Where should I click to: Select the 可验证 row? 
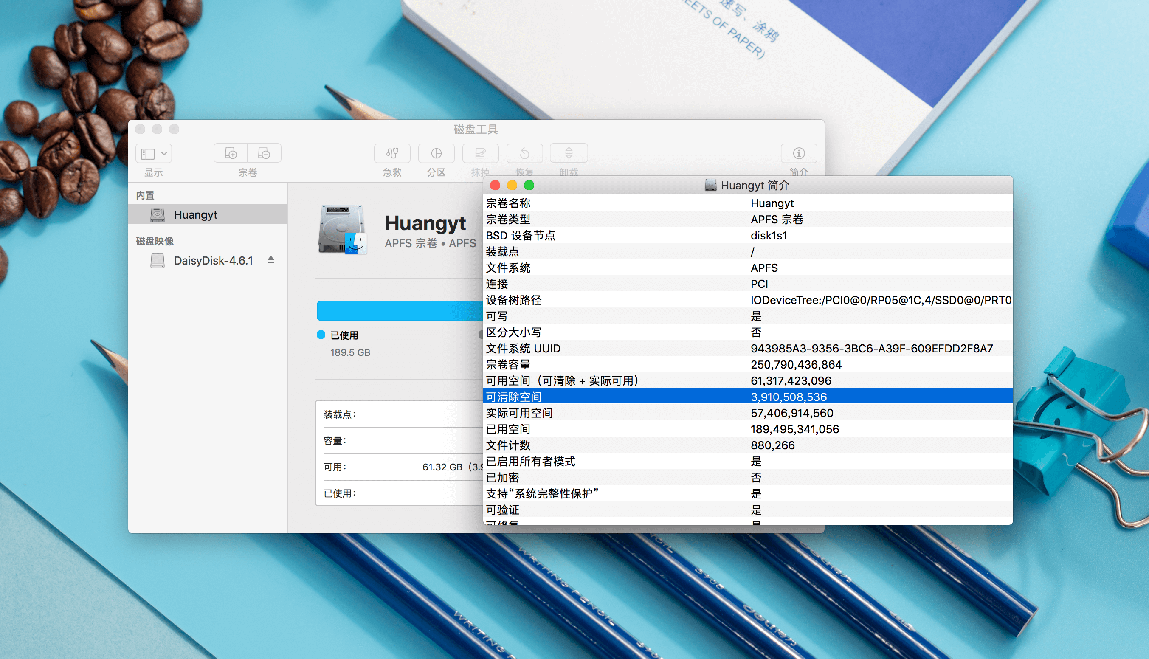(748, 510)
